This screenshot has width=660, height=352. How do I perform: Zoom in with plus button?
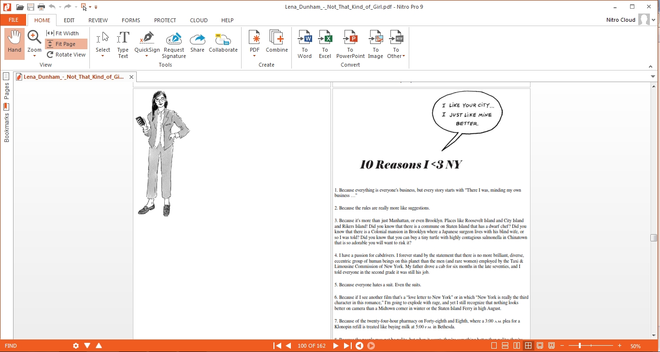click(x=619, y=346)
